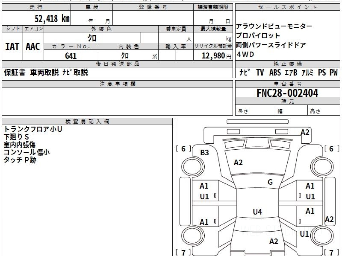Select the プロパイロット sales point
This screenshot has height=256, width=342.
click(x=258, y=36)
